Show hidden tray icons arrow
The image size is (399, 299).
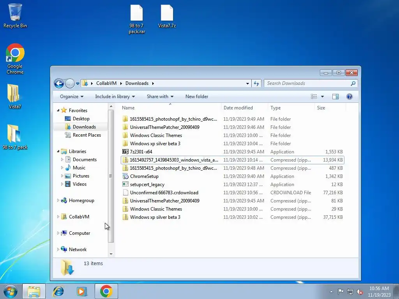click(x=331, y=292)
